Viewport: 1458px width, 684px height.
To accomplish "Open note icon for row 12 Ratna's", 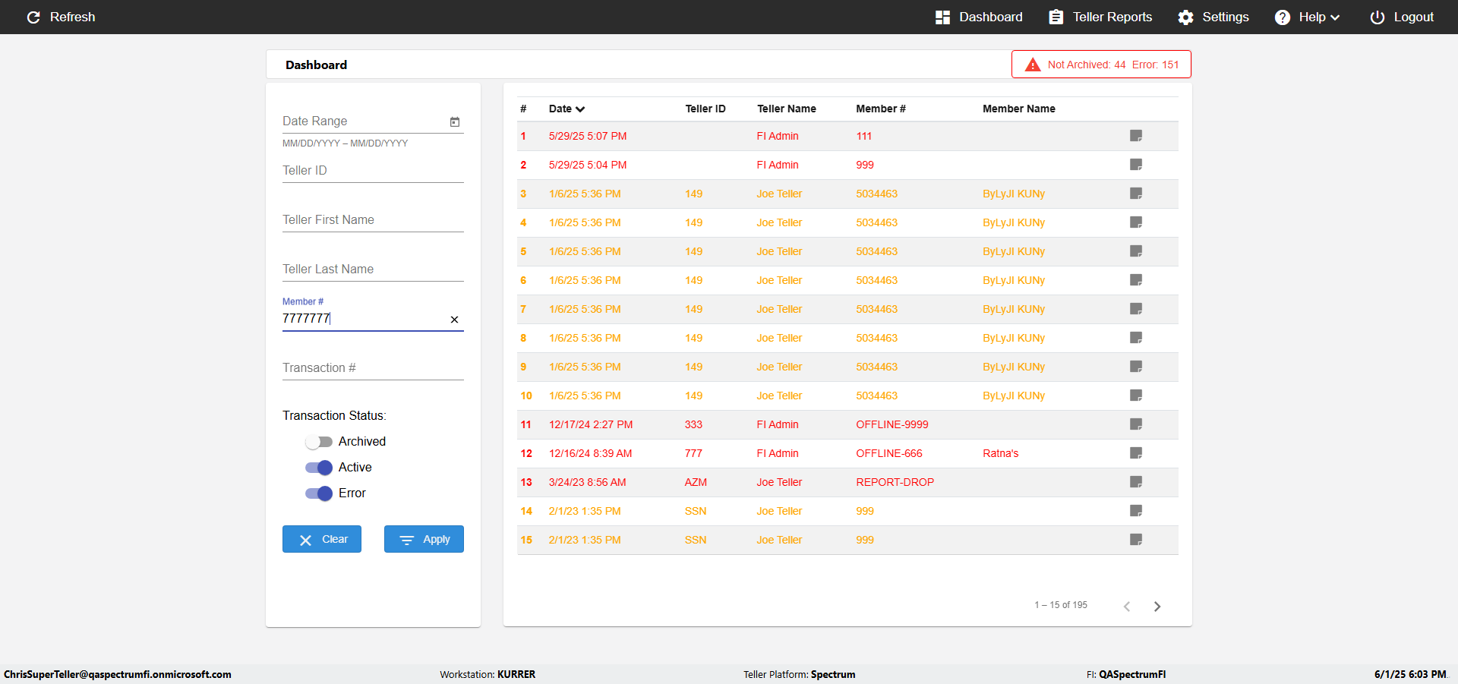I will tap(1136, 453).
